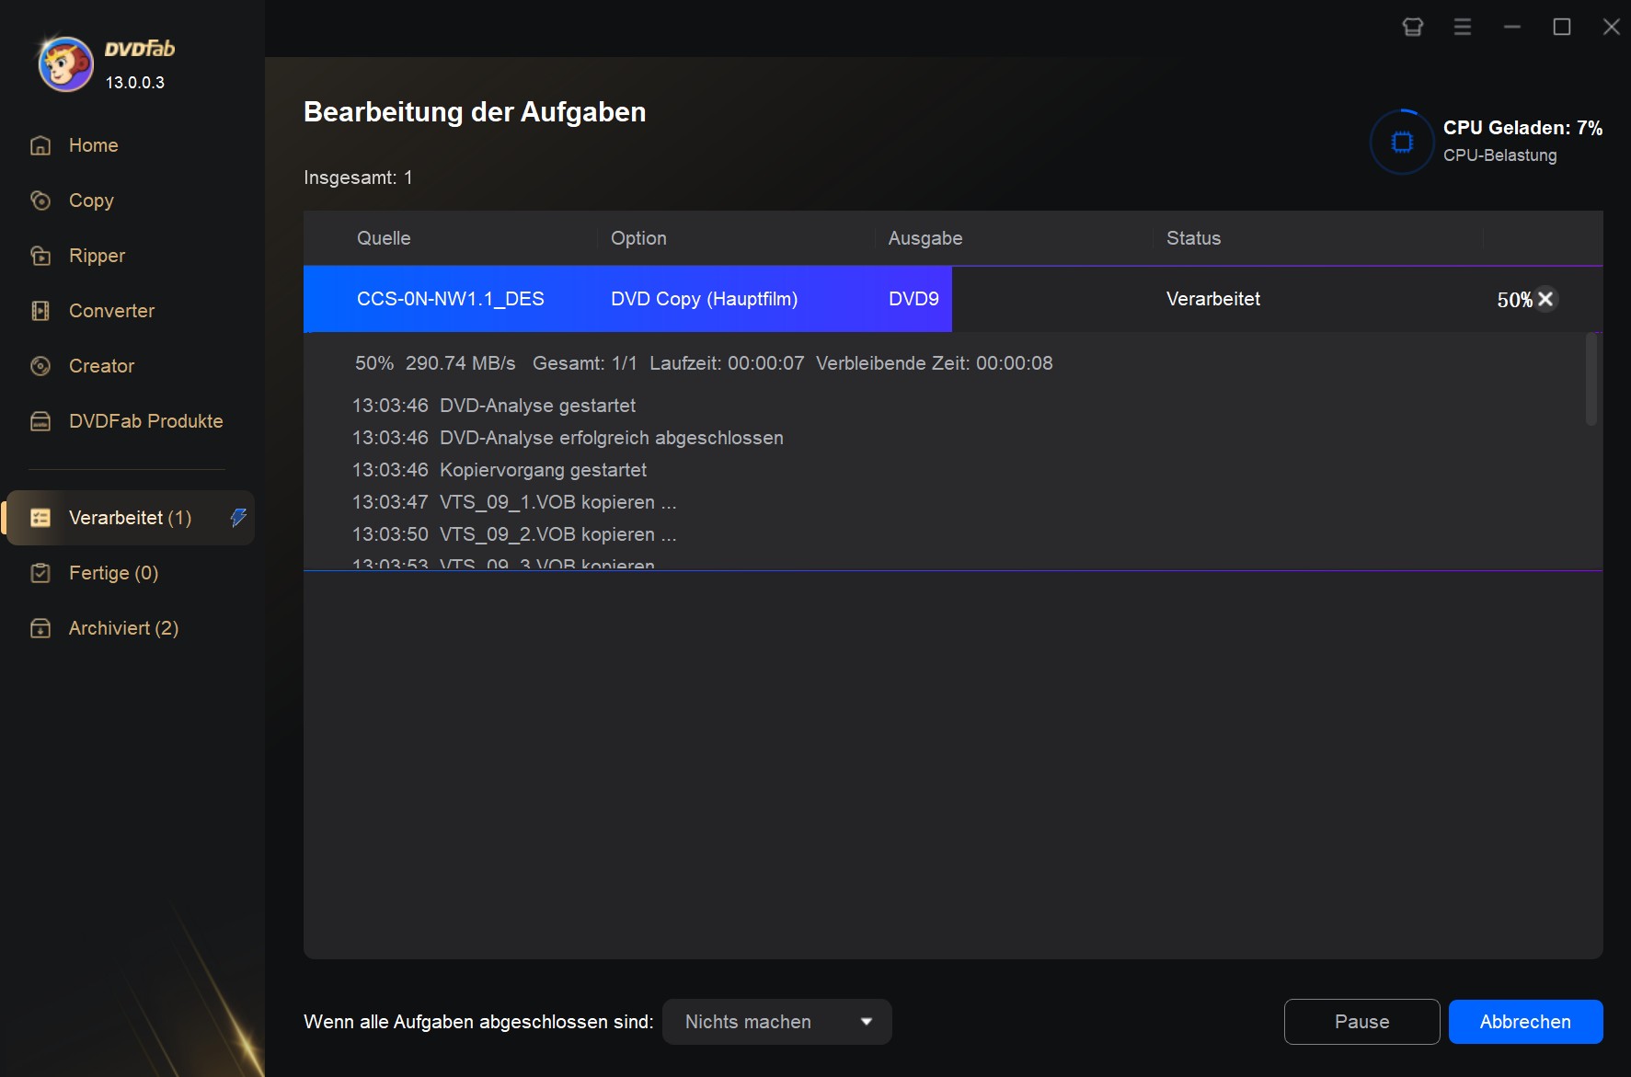Switch to the Ripper module
Viewport: 1631px width, 1077px height.
coord(97,256)
